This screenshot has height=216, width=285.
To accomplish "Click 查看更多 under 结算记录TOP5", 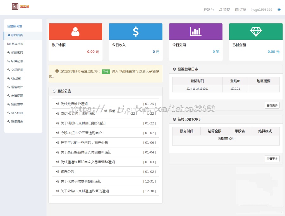I will click(272, 159).
